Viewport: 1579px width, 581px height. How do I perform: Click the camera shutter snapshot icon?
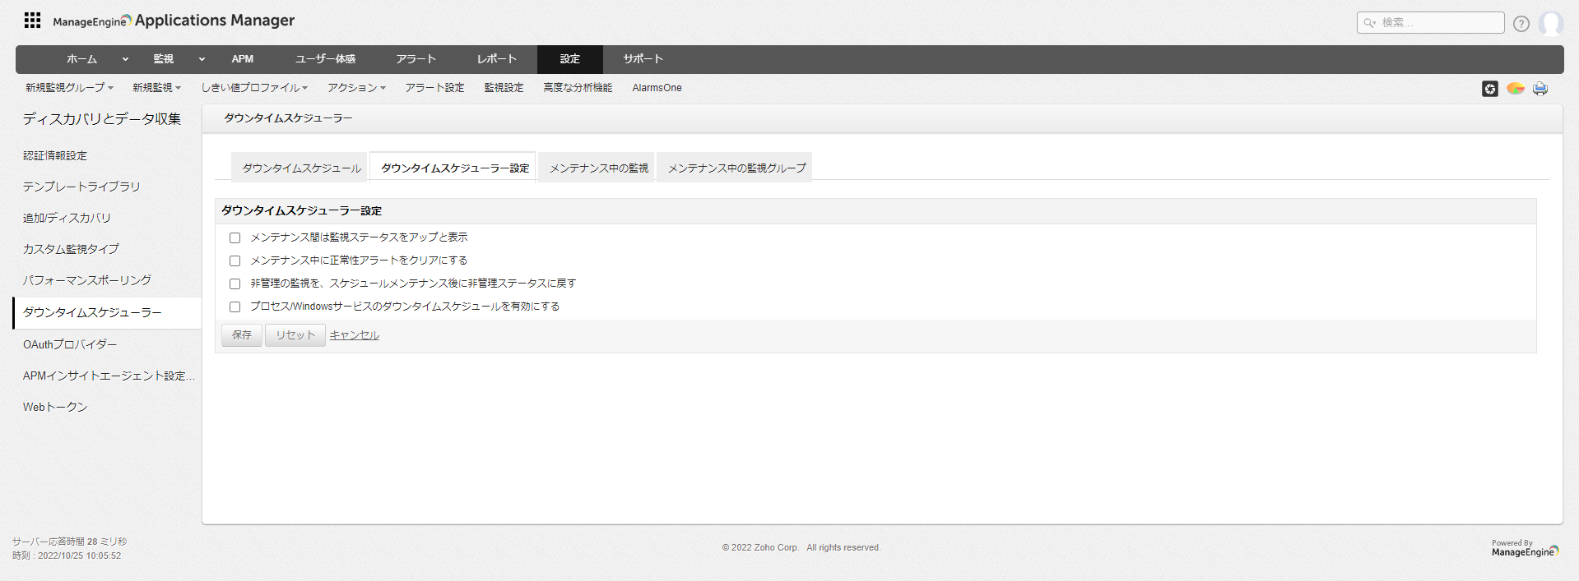tap(1489, 89)
